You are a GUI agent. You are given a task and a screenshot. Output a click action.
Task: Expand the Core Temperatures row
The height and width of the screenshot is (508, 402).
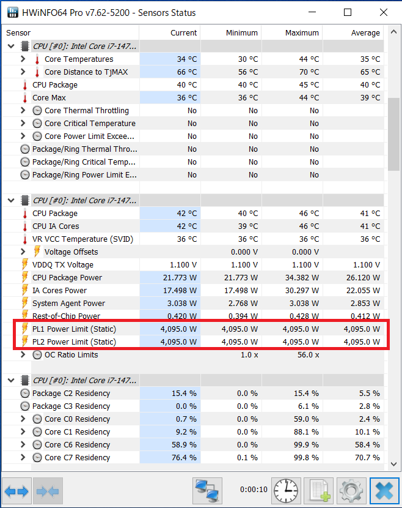click(23, 59)
